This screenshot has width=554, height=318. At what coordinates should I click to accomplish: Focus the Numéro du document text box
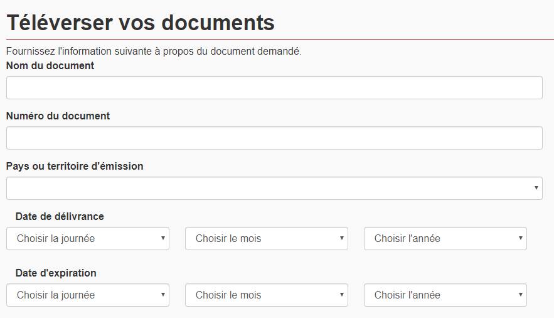[274, 138]
